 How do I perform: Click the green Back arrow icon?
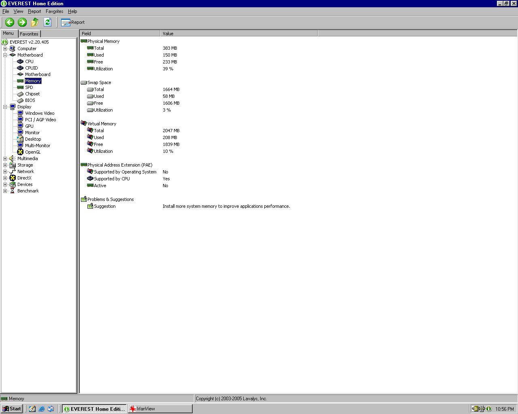pos(10,22)
